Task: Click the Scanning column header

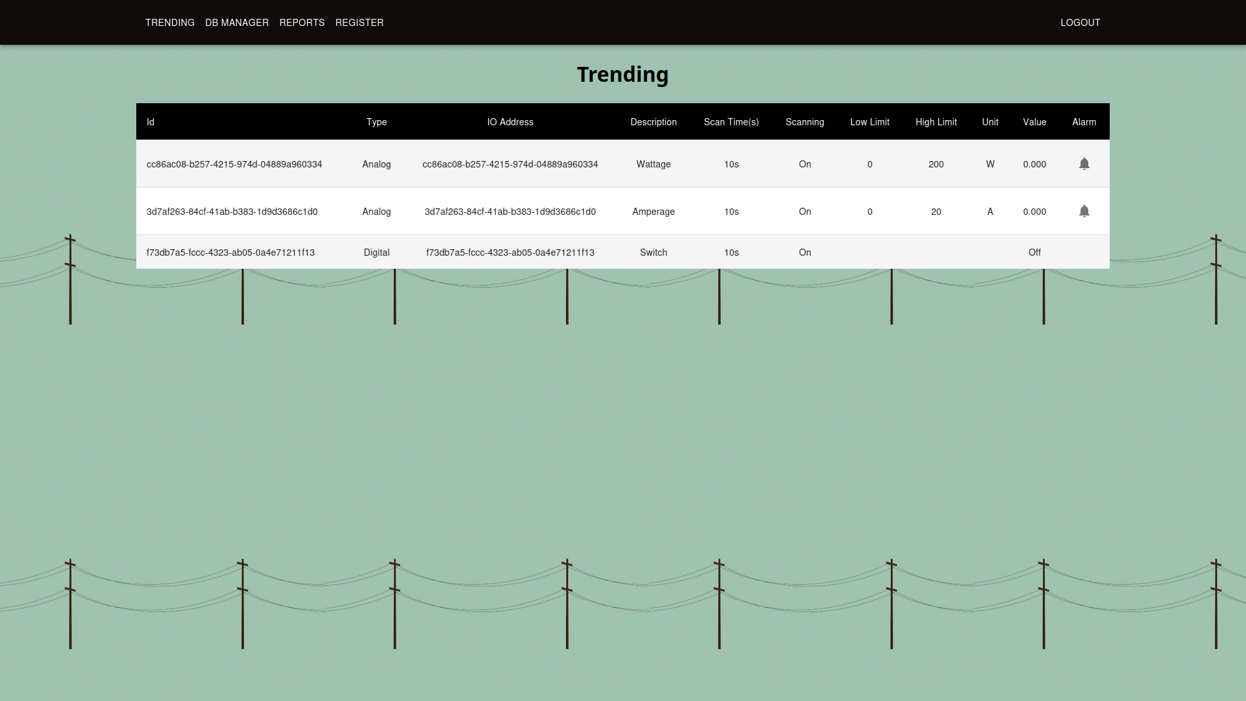Action: 805,122
